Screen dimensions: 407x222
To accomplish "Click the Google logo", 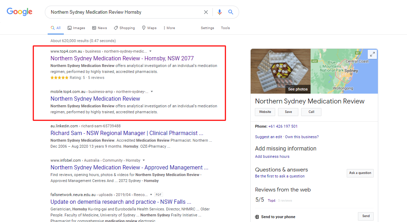I will (20, 12).
